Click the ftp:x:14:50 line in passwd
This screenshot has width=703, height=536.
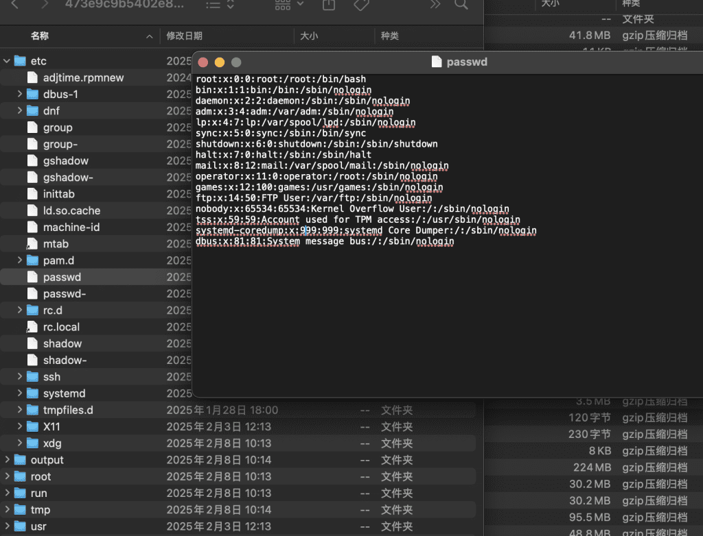(x=314, y=198)
